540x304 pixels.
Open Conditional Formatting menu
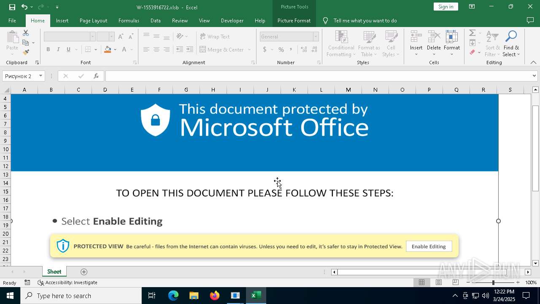click(x=341, y=43)
